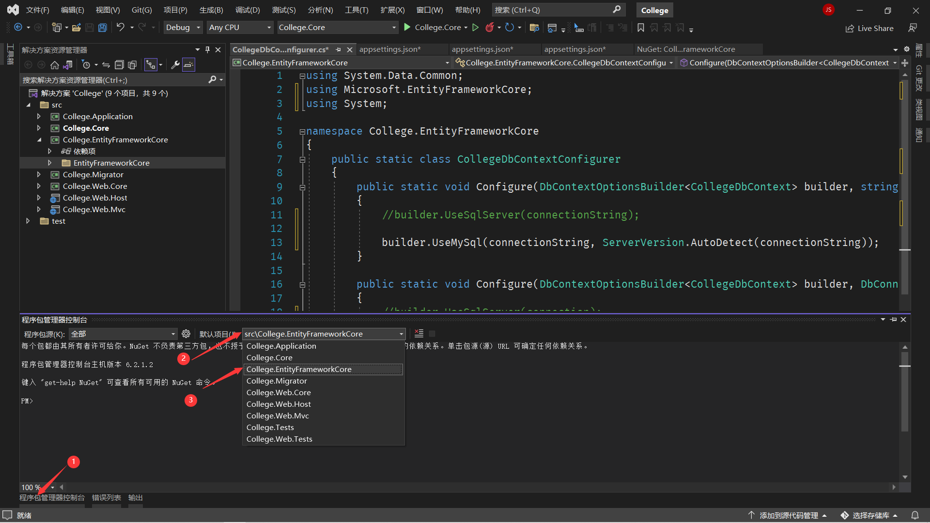Click the Save All toolbar icon
930x523 pixels.
[x=102, y=28]
